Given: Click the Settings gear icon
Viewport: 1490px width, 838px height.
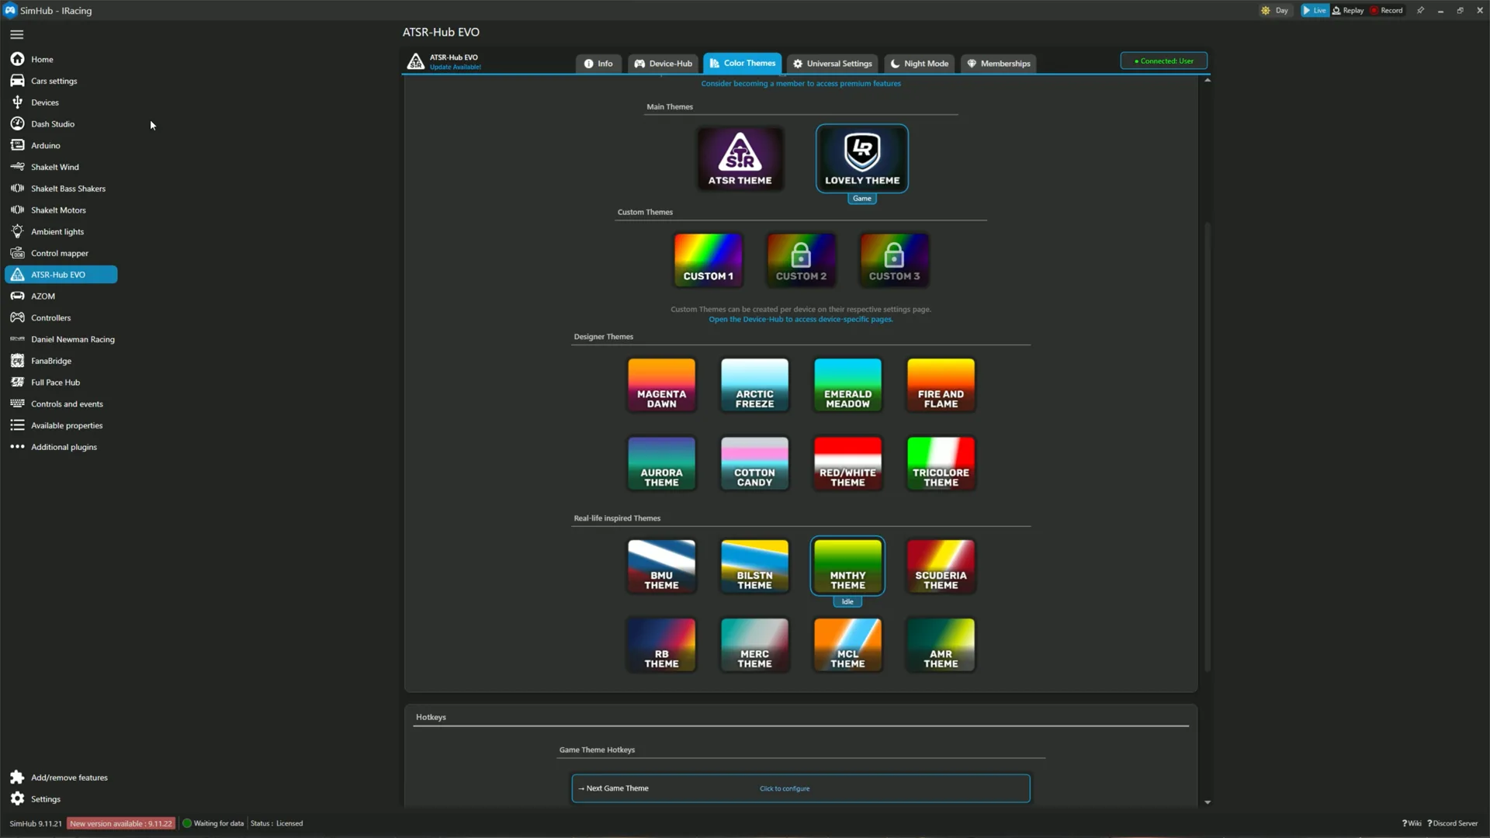Looking at the screenshot, I should [x=17, y=798].
